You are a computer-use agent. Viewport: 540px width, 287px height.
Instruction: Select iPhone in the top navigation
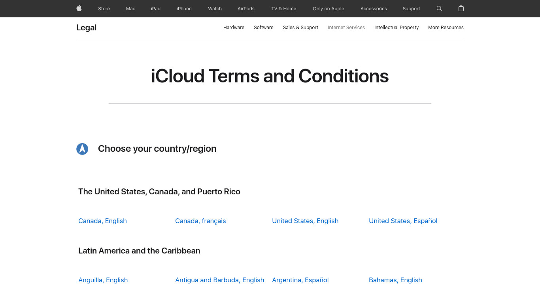(184, 9)
